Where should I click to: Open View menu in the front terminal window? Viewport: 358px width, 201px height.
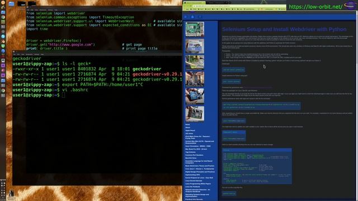click(x=22, y=54)
